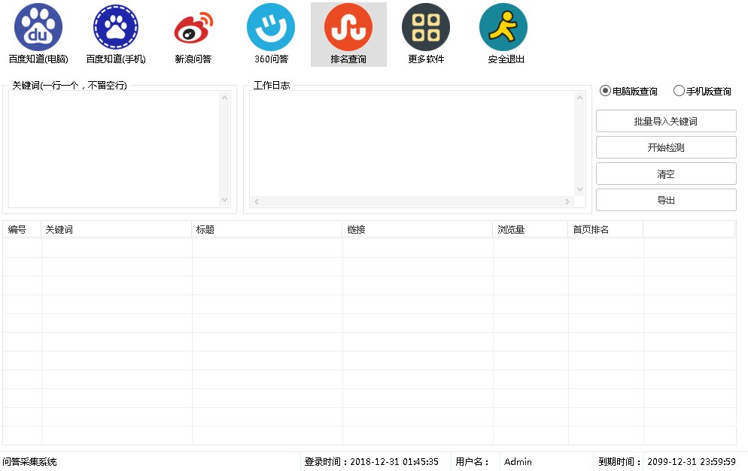Click the 2099-12-31 23:59:59 expiry value
The height and width of the screenshot is (471, 748).
coord(692,461)
